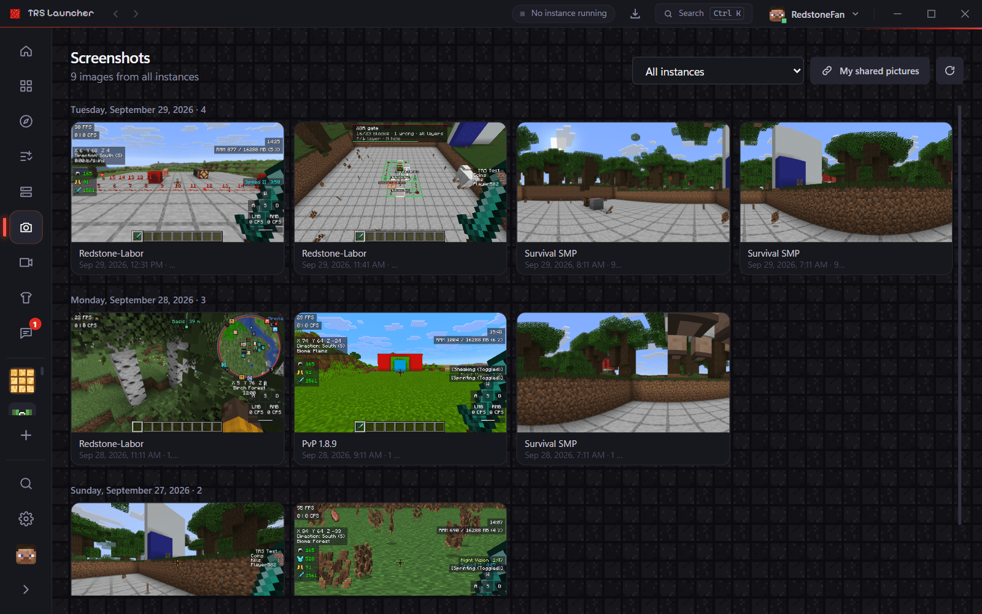Open the downloads icon in title bar
The image size is (982, 614).
coord(635,14)
